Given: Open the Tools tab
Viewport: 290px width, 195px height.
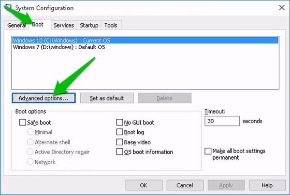Looking at the screenshot, I should click(110, 25).
